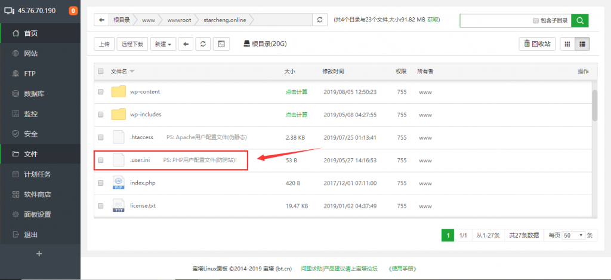The height and width of the screenshot is (280, 611).
Task: Click the 文件 folder icon in sidebar
Action: pyautogui.click(x=16, y=155)
